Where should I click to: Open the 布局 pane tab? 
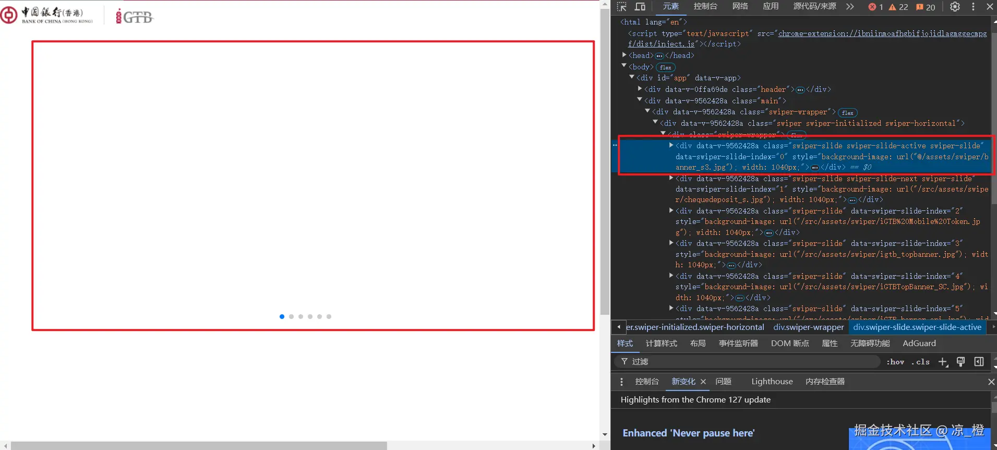pyautogui.click(x=698, y=344)
